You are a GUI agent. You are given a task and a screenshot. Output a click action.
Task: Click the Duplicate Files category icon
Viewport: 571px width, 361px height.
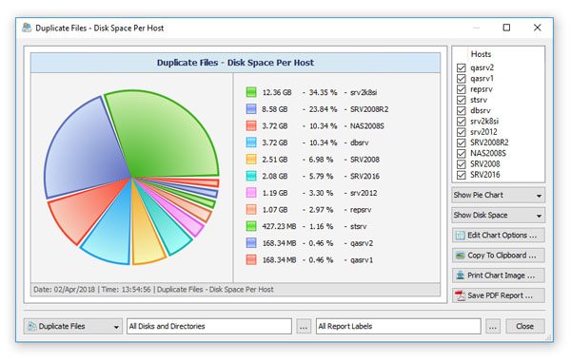pos(32,326)
